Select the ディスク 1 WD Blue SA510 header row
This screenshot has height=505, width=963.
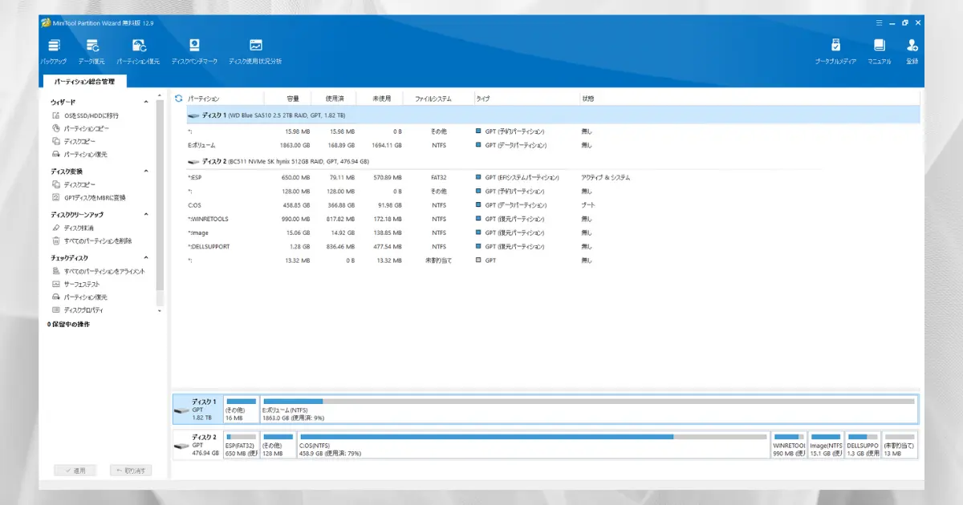553,115
